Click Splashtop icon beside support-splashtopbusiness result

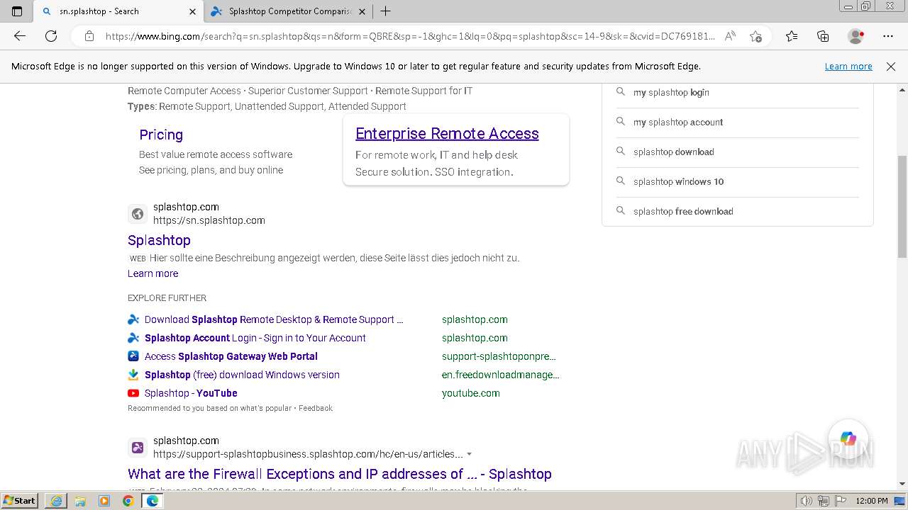pyautogui.click(x=138, y=448)
